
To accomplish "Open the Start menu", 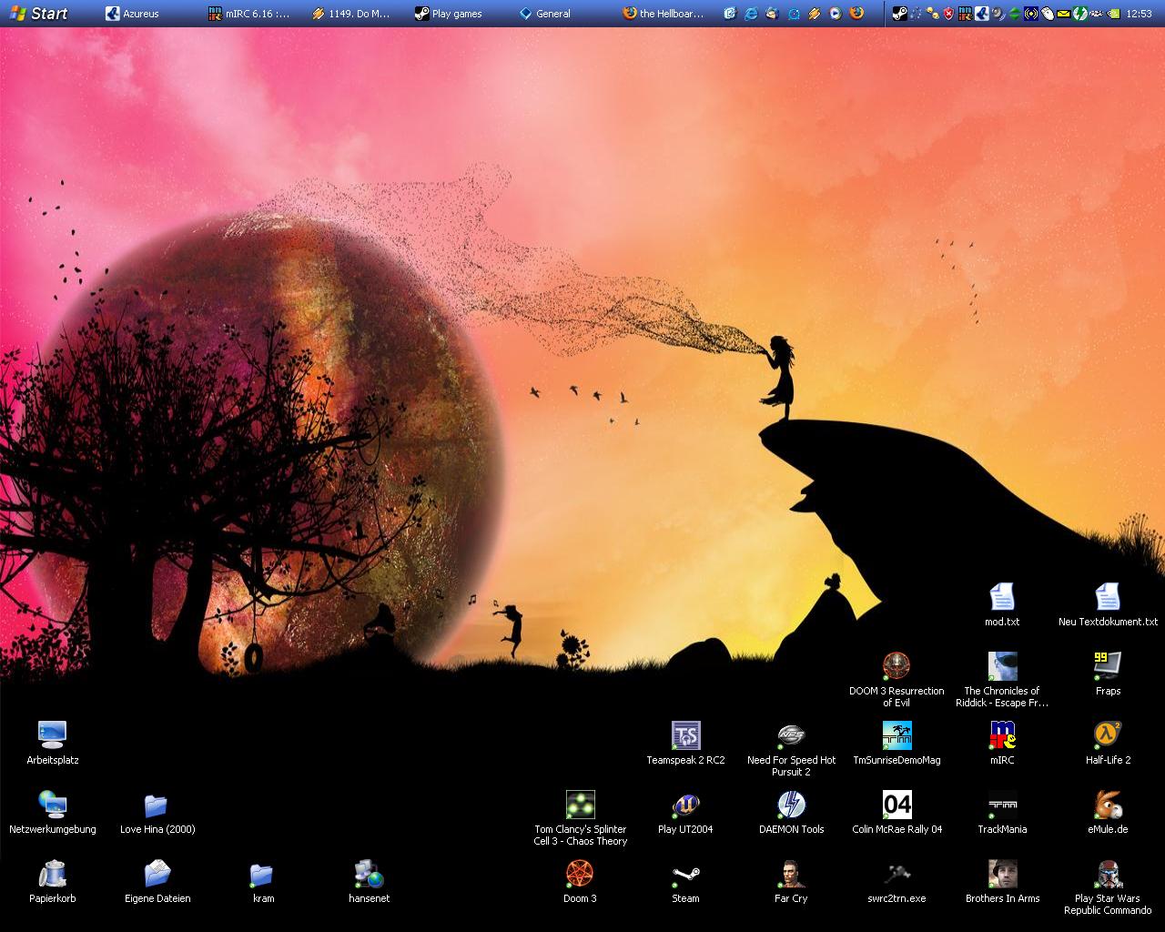I will tap(38, 14).
